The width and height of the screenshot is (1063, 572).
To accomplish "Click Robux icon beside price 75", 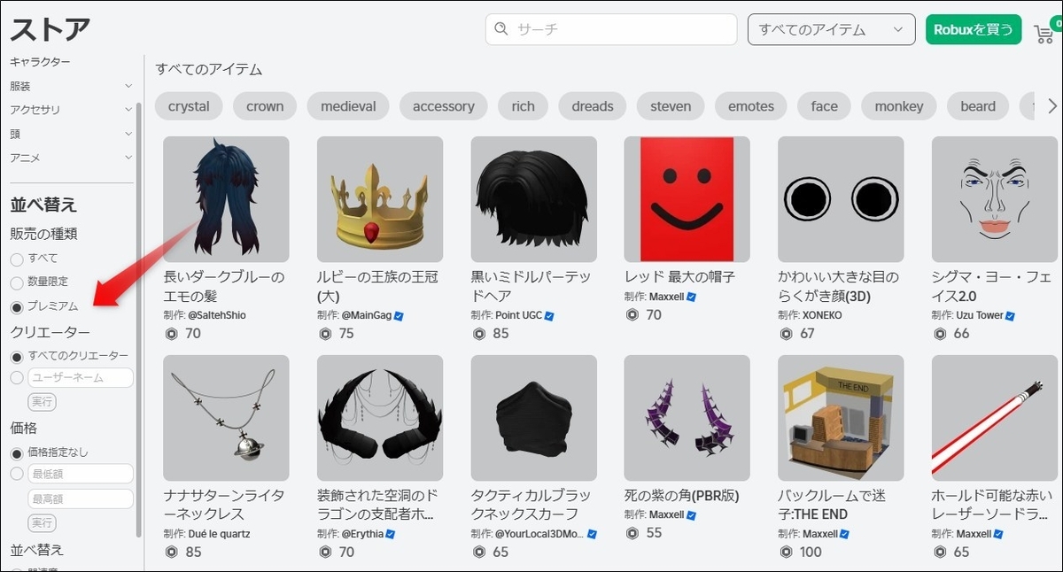I will [x=325, y=334].
